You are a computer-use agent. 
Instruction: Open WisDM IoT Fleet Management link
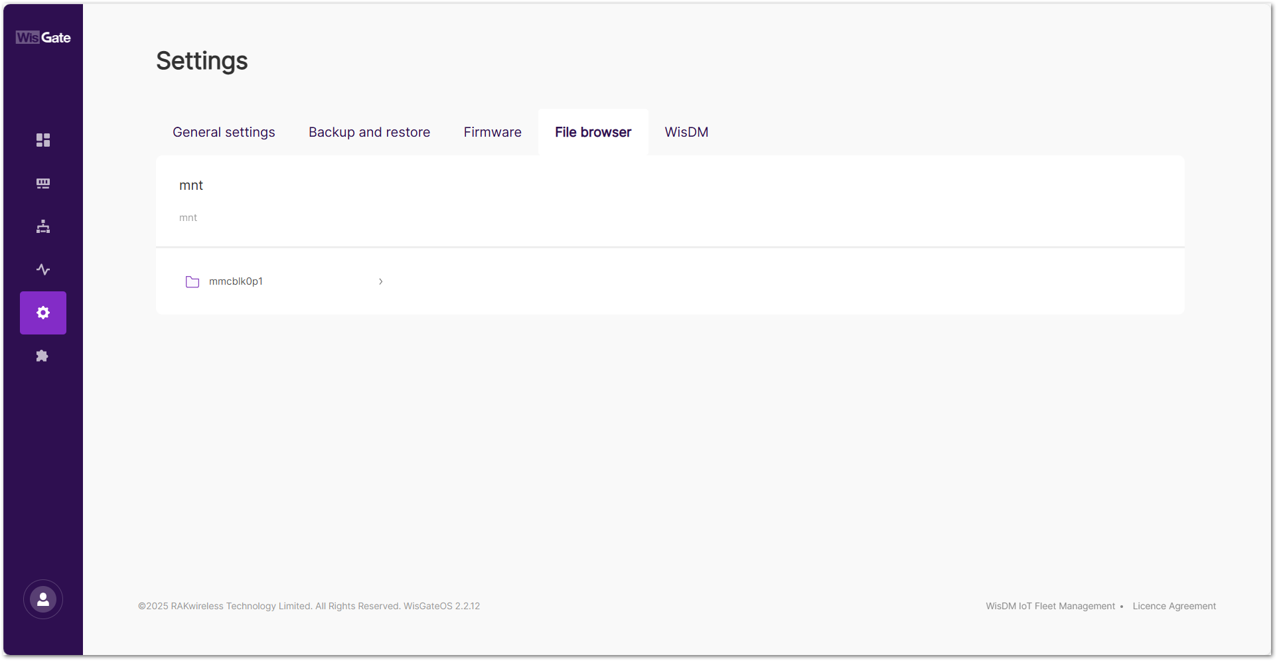click(1050, 606)
